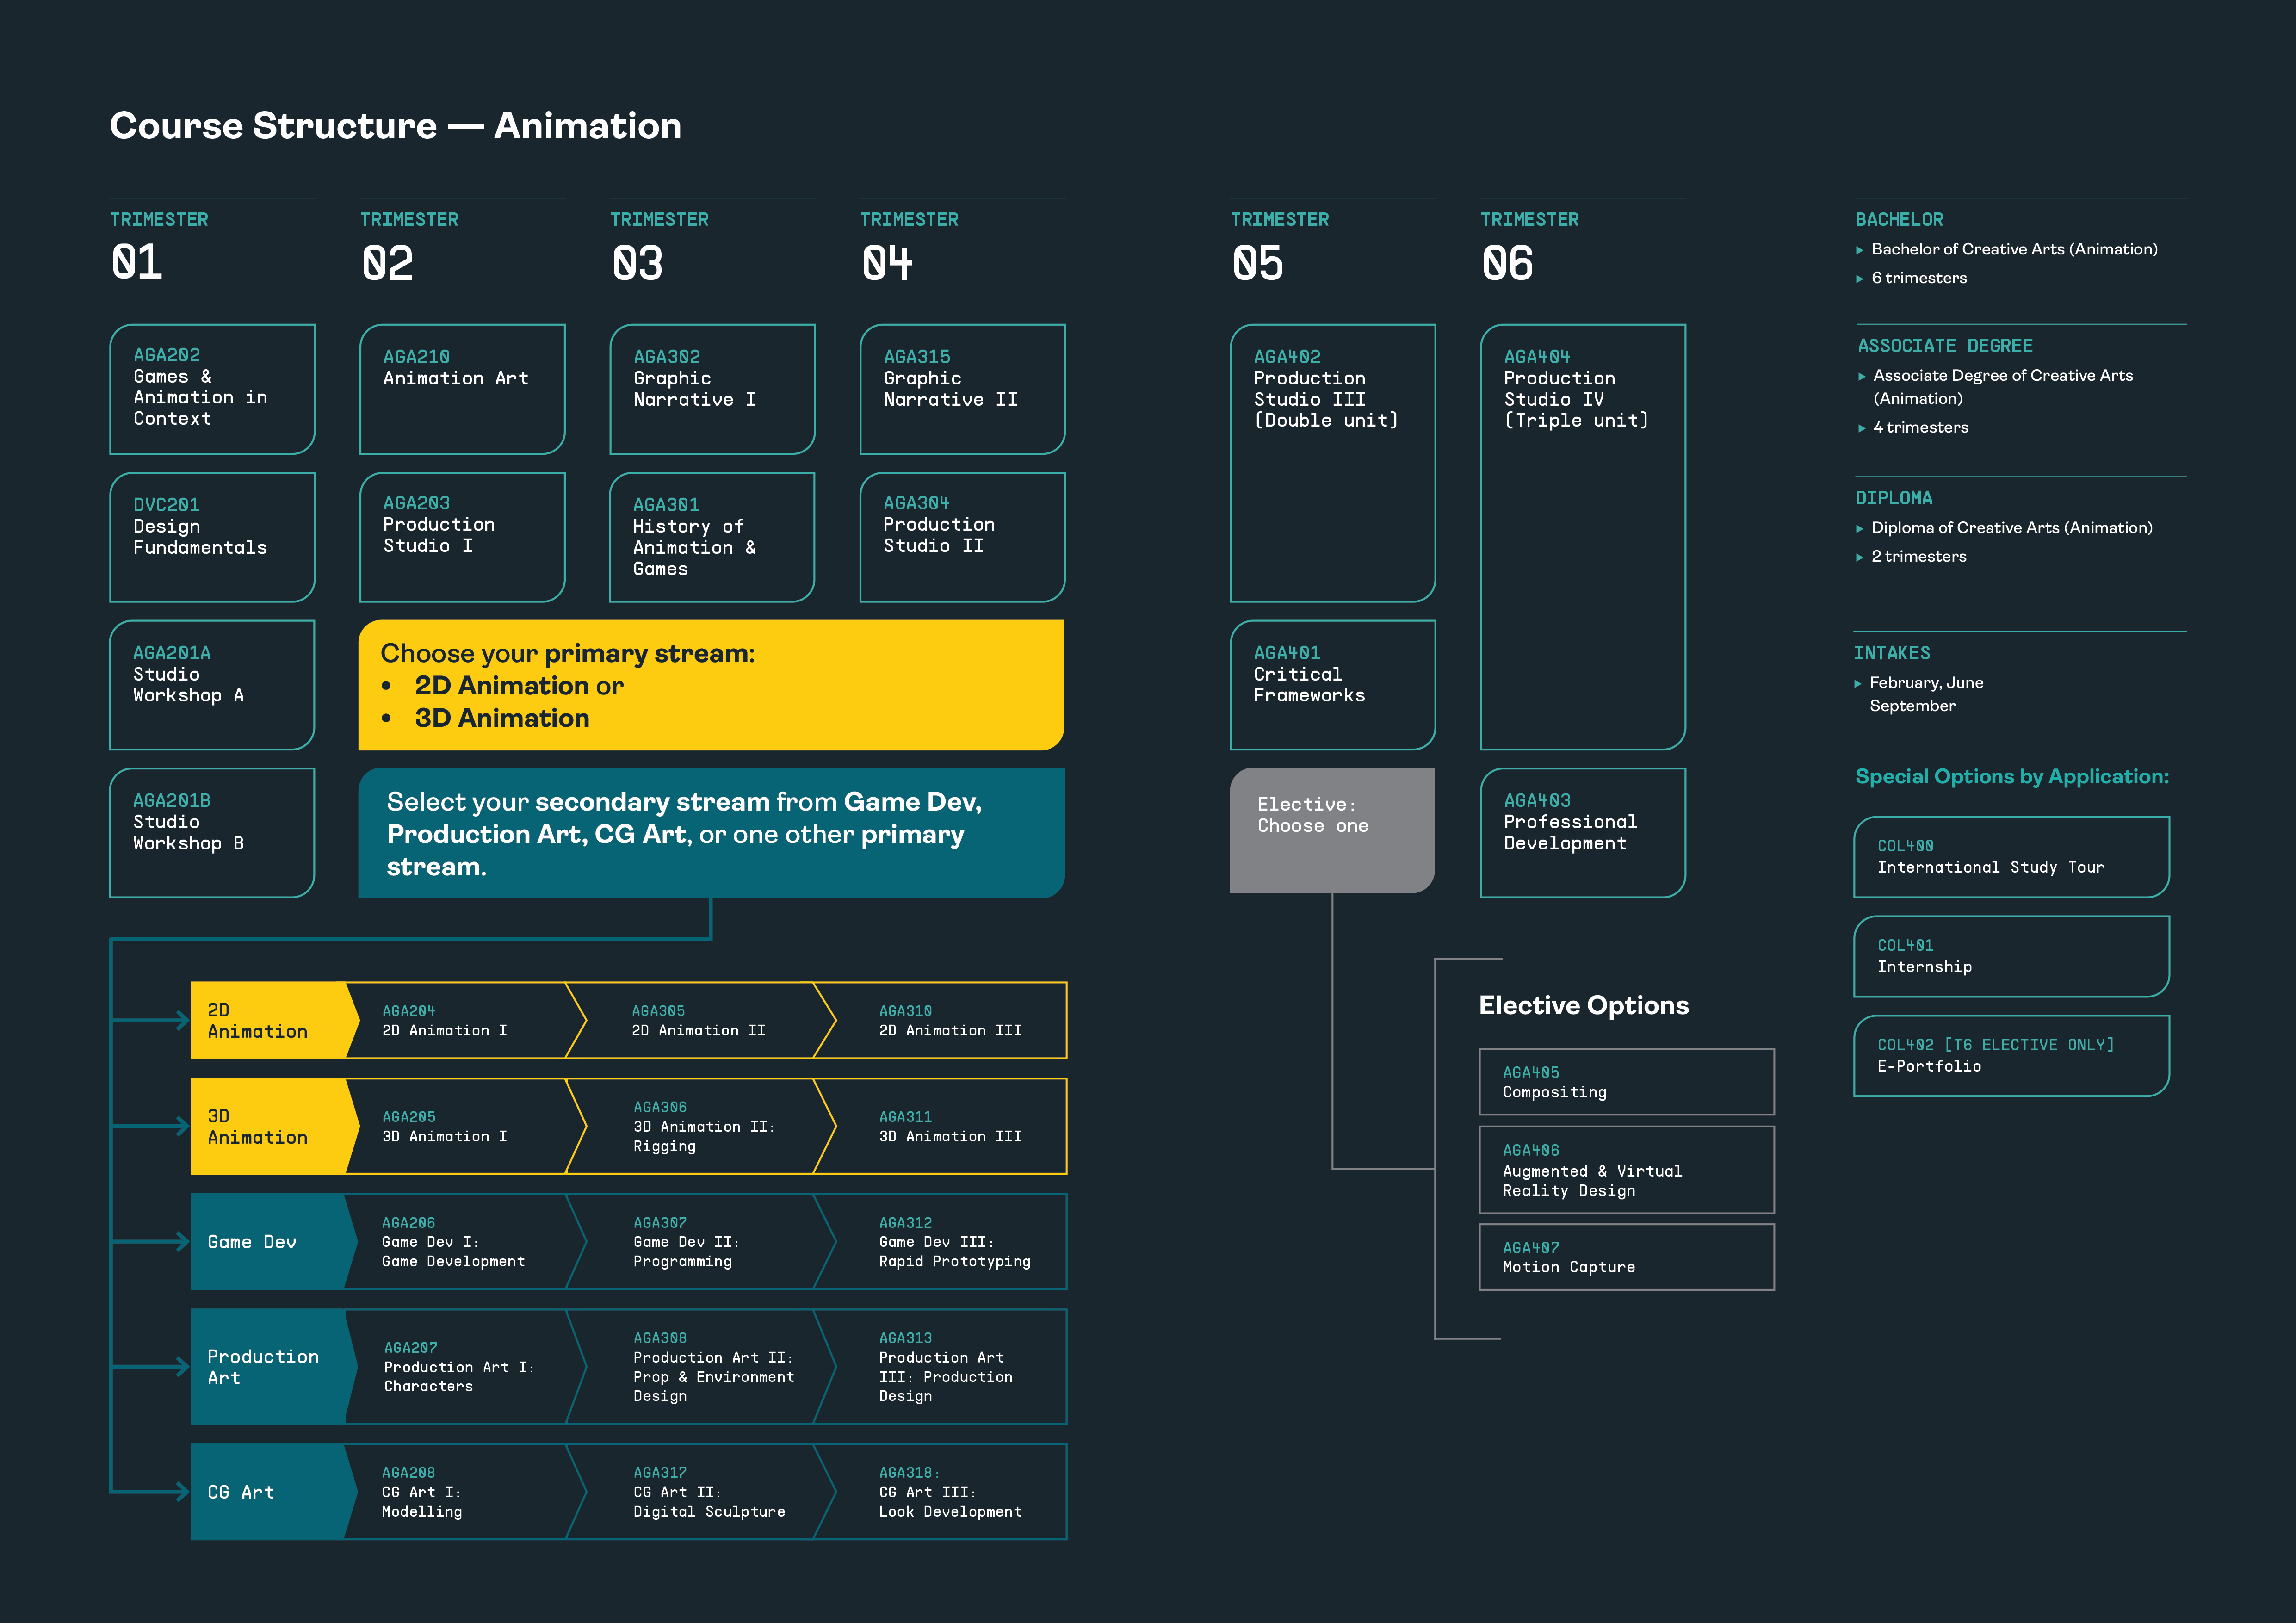Click the arrow pointing to Game Dev stream
The image size is (2296, 1623).
pos(181,1242)
